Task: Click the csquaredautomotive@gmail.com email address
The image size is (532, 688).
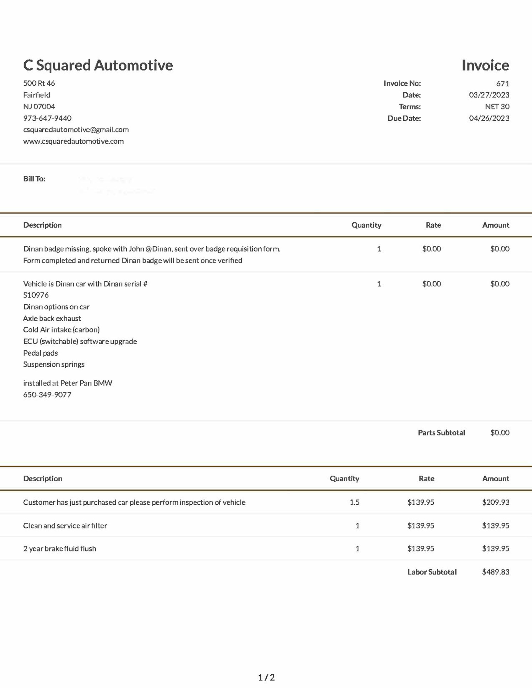Action: pyautogui.click(x=76, y=130)
